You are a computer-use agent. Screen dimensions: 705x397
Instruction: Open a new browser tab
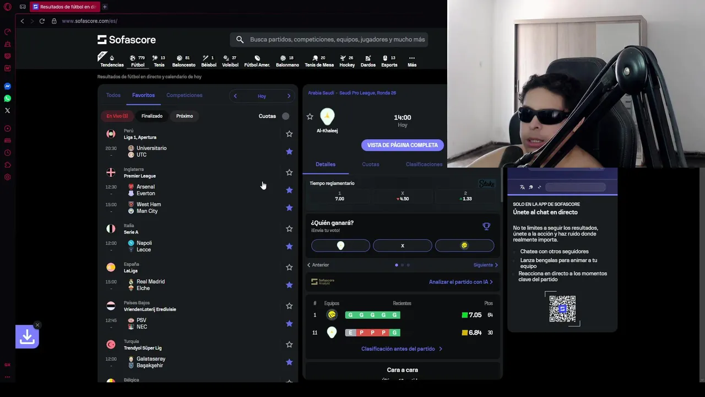coord(105,7)
